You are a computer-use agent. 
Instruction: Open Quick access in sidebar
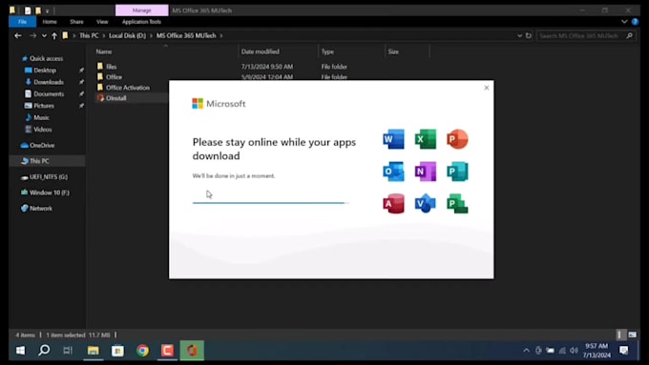46,58
